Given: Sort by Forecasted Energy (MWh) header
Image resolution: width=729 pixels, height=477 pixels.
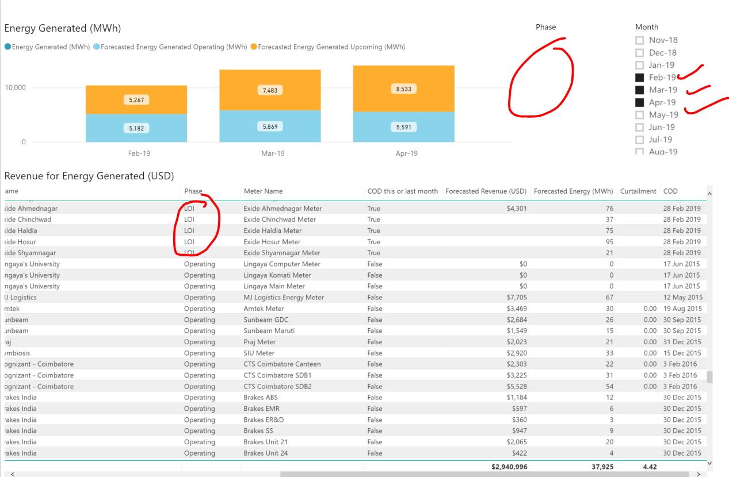Looking at the screenshot, I should pos(574,191).
